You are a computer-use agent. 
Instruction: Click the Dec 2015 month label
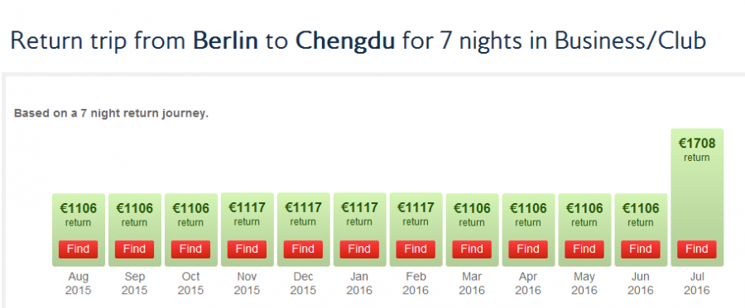pos(303,283)
